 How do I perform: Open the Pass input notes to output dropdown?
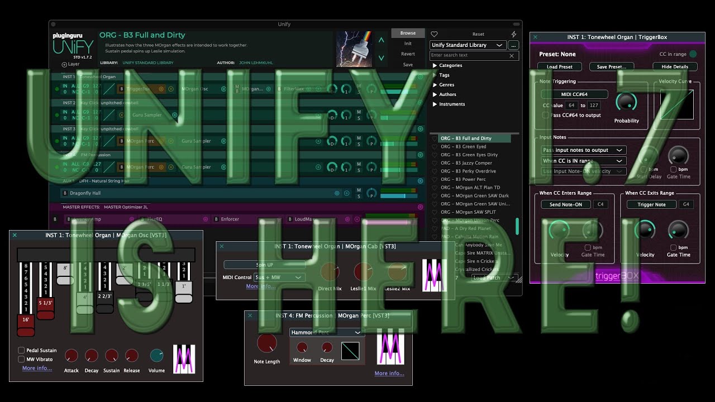click(583, 150)
